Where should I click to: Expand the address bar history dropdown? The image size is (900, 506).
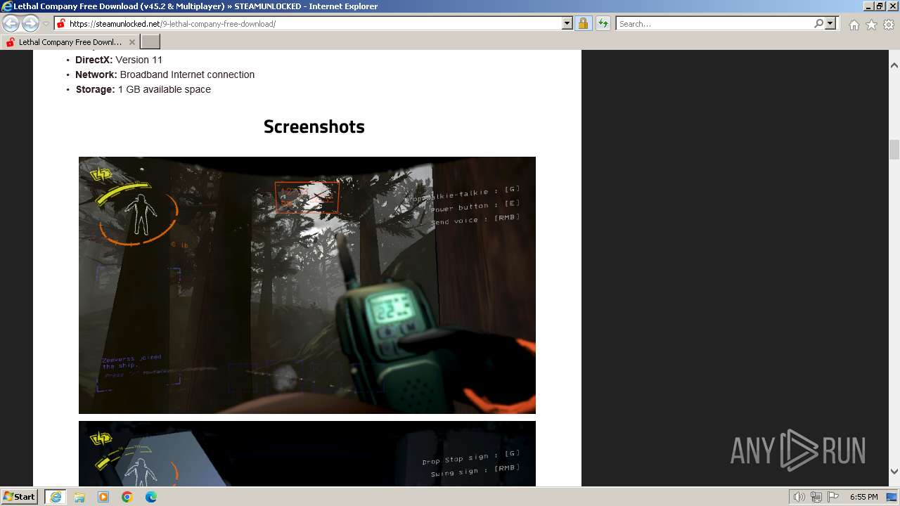[x=567, y=24]
